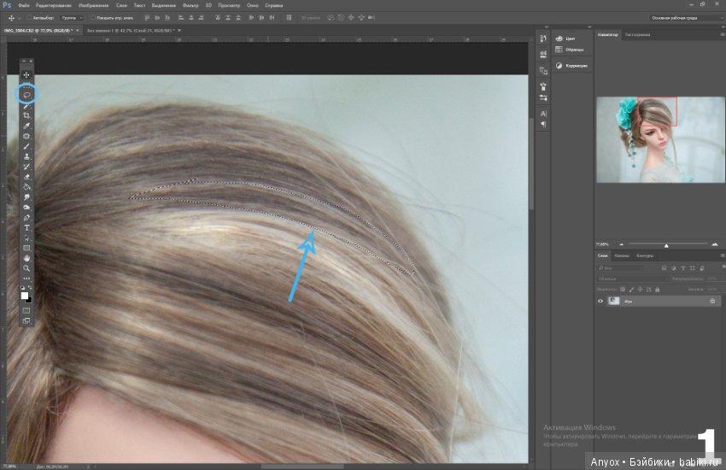Click the Navigator preview thumbnail
Viewport: 726px width, 470px height.
[x=660, y=139]
